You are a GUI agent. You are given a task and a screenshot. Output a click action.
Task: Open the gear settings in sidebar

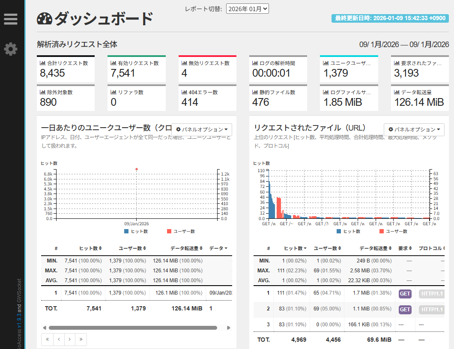click(x=11, y=49)
